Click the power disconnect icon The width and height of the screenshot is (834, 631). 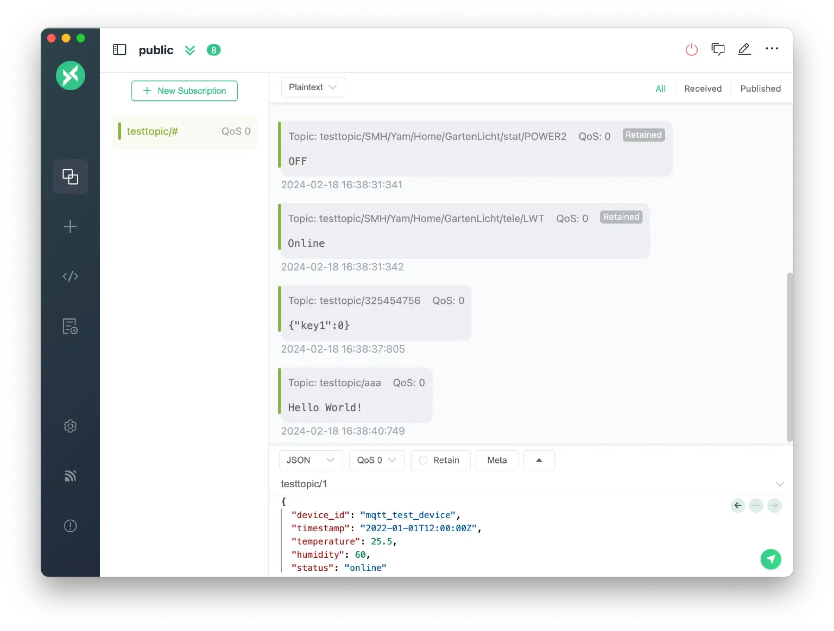pos(691,50)
